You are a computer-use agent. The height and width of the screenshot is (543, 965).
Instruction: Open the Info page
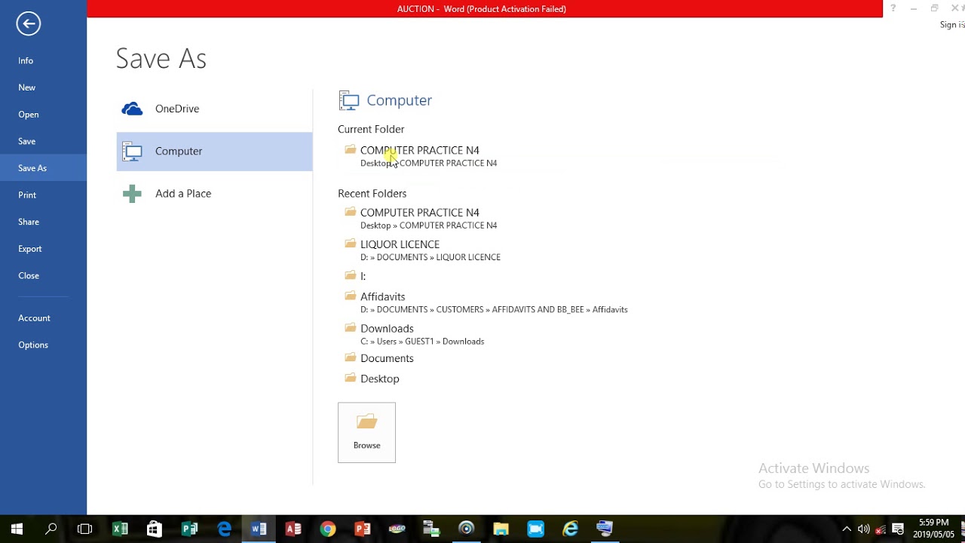(26, 60)
